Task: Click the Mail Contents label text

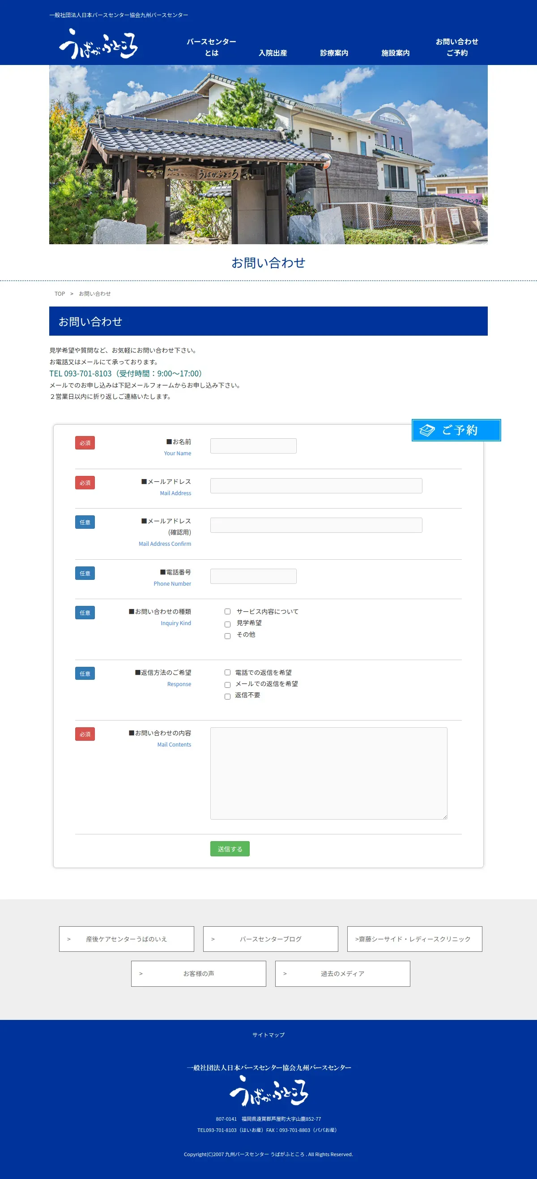Action: coord(174,745)
